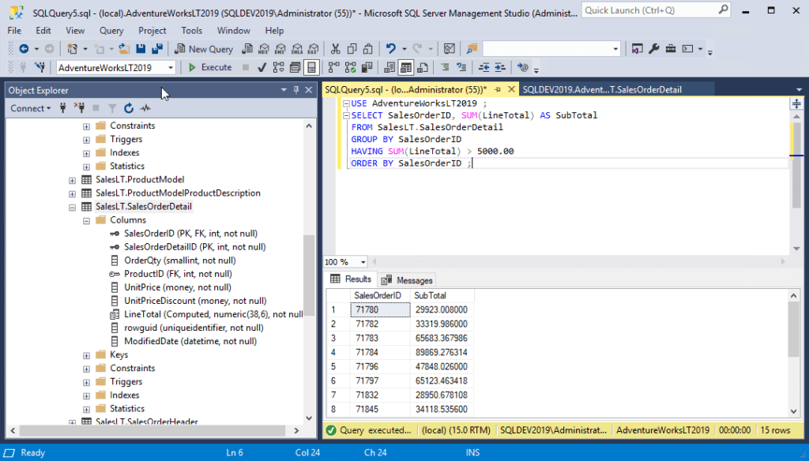
Task: Click the Undo arrow icon
Action: (390, 49)
